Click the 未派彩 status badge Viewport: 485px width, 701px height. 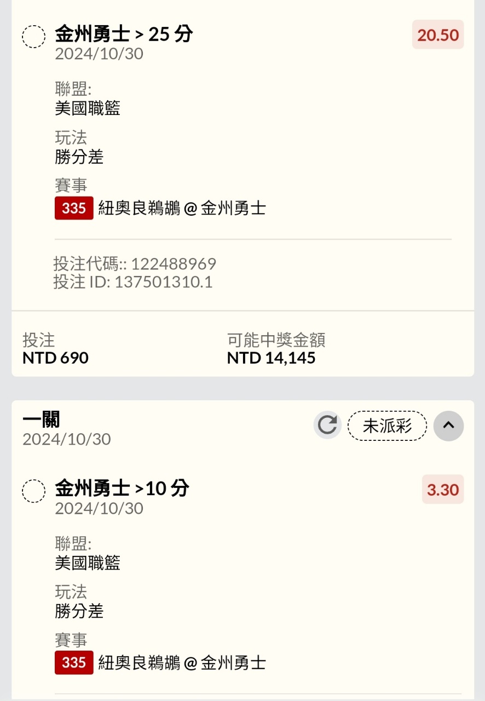387,426
